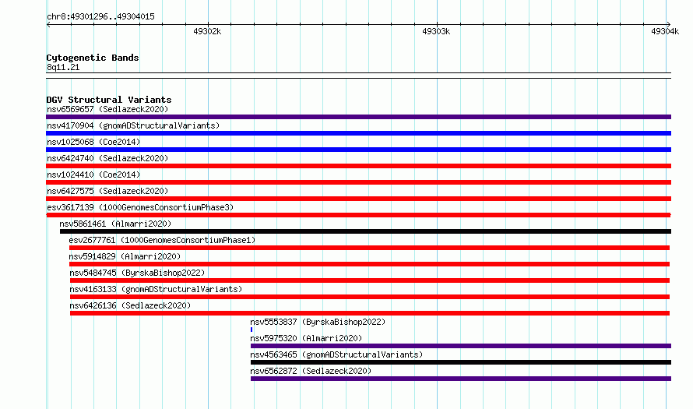Select the red bar for esv3617139
Image resolution: width=693 pixels, height=409 pixels.
tap(358, 215)
